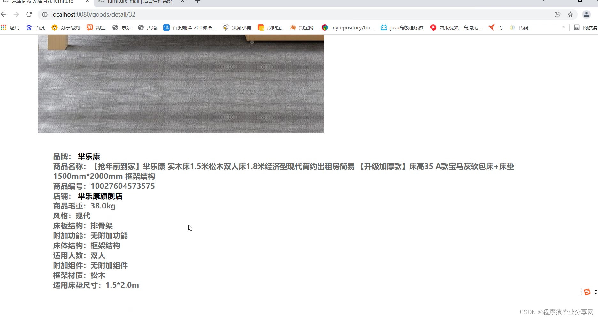Expand the hidden bookmarks chevron

coord(563,27)
